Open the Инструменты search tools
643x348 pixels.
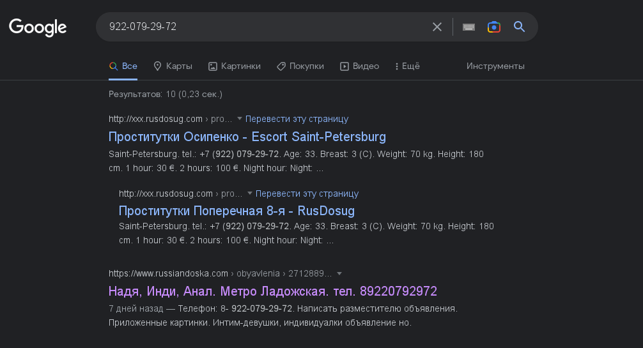click(x=495, y=66)
